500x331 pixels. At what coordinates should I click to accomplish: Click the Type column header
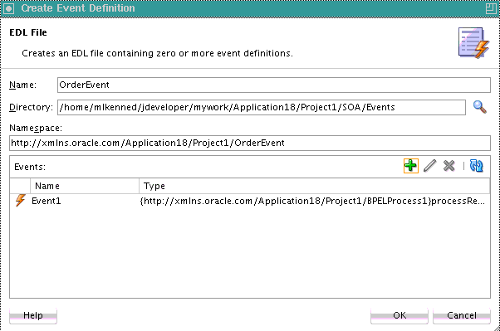(315, 186)
